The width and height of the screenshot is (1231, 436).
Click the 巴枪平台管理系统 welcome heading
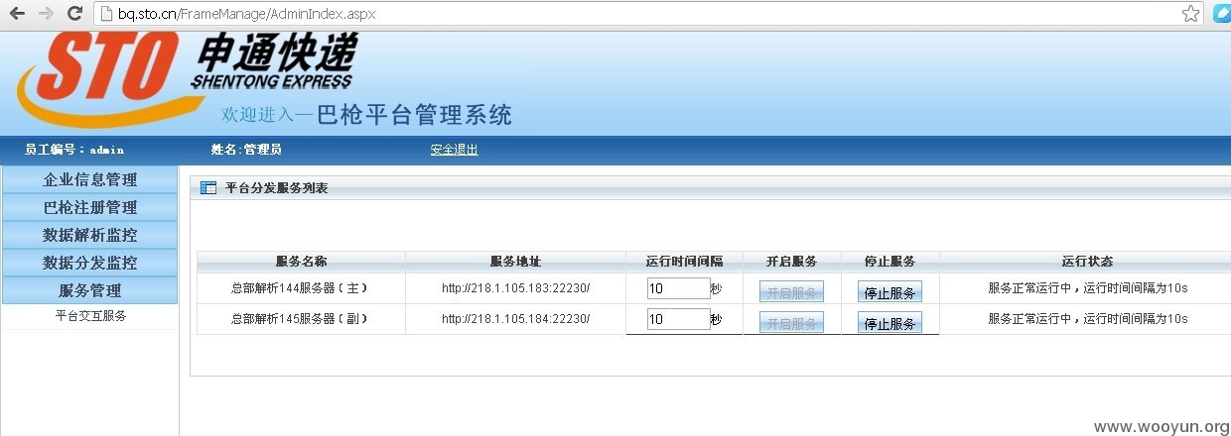point(415,114)
